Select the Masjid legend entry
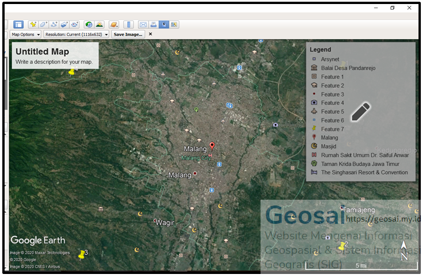This screenshot has width=426, height=278. pyautogui.click(x=323, y=146)
